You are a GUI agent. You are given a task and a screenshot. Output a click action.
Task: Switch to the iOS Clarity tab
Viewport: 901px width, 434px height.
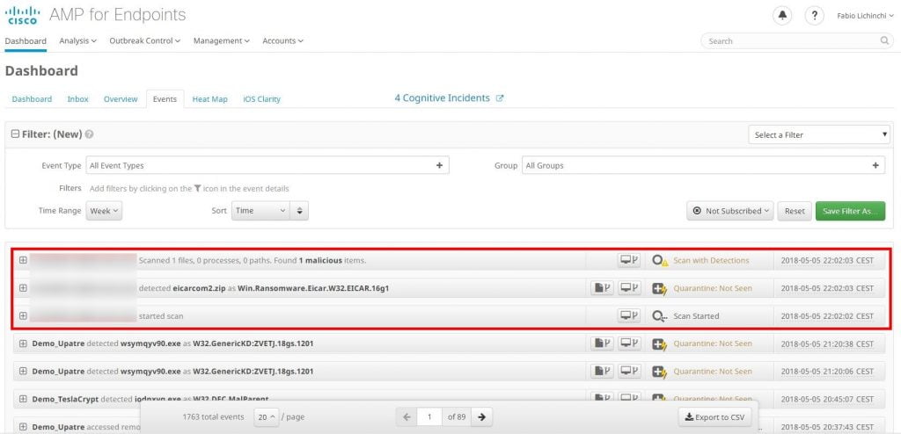click(x=261, y=98)
